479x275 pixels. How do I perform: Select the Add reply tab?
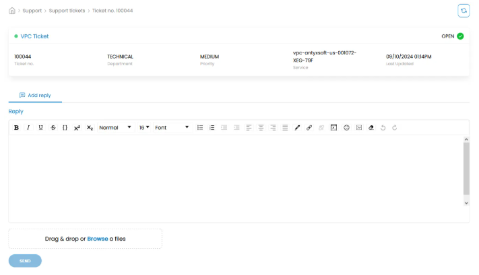pyautogui.click(x=35, y=95)
